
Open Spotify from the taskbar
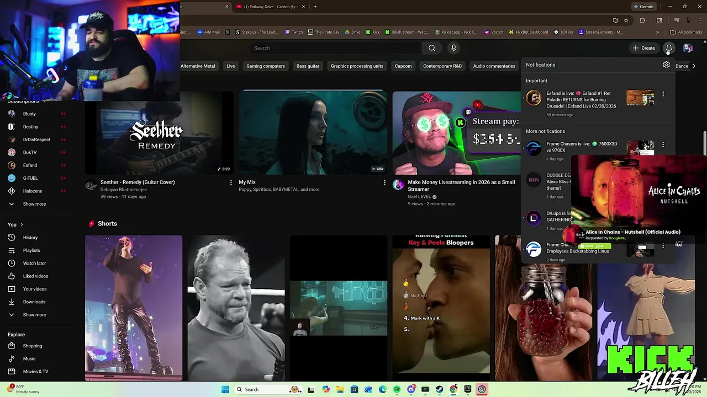[397, 389]
